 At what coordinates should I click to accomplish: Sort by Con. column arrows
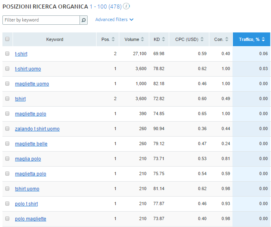(x=227, y=39)
